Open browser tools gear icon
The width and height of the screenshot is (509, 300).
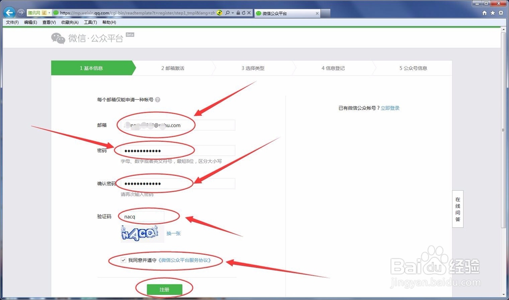(501, 13)
